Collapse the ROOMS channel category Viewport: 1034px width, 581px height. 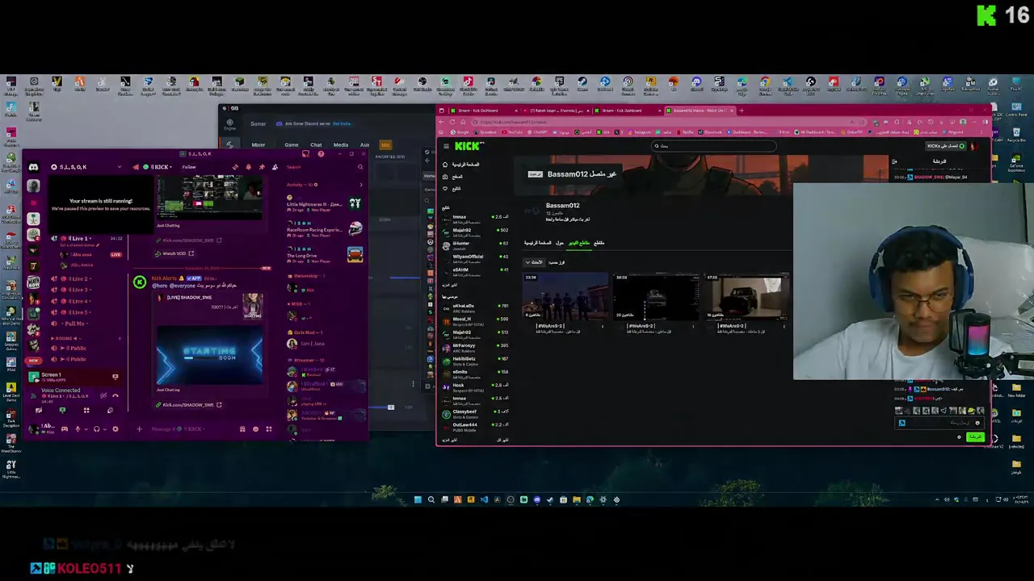coord(66,339)
